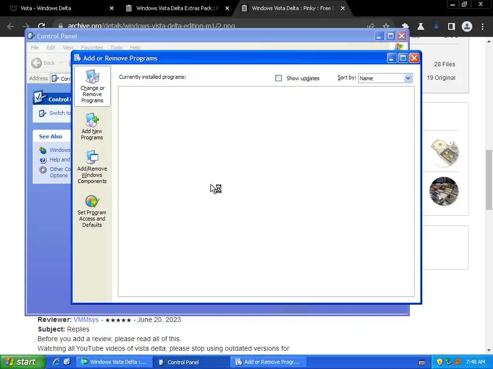Switch to Windows Vista Delta Extras Pack tab
Image resolution: width=493 pixels, height=369 pixels.
(177, 8)
